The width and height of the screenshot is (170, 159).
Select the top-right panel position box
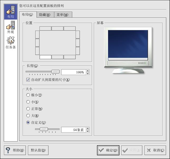pyautogui.click(x=70, y=28)
